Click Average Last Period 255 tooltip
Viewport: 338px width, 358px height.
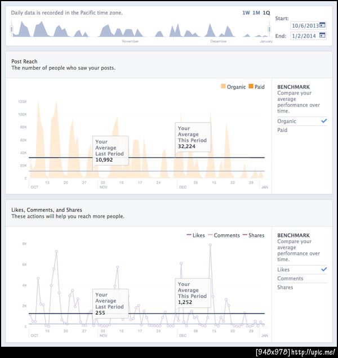(x=110, y=303)
